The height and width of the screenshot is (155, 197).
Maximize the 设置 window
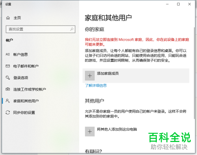point(178,4)
